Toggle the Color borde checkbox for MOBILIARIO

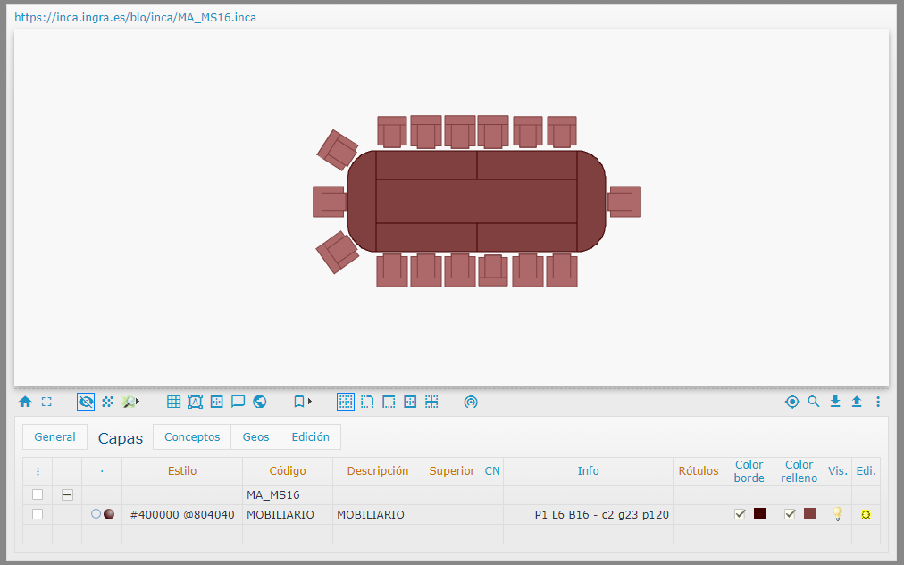(740, 514)
